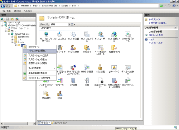179x130 pixels.
Task: Choose コンテンツ ビューに切り替え in context menu
Action: [x=40, y=78]
